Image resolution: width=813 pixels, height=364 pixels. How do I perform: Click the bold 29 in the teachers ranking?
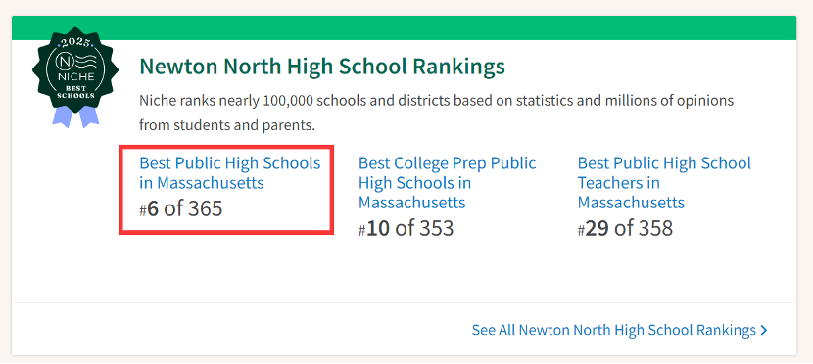597,228
